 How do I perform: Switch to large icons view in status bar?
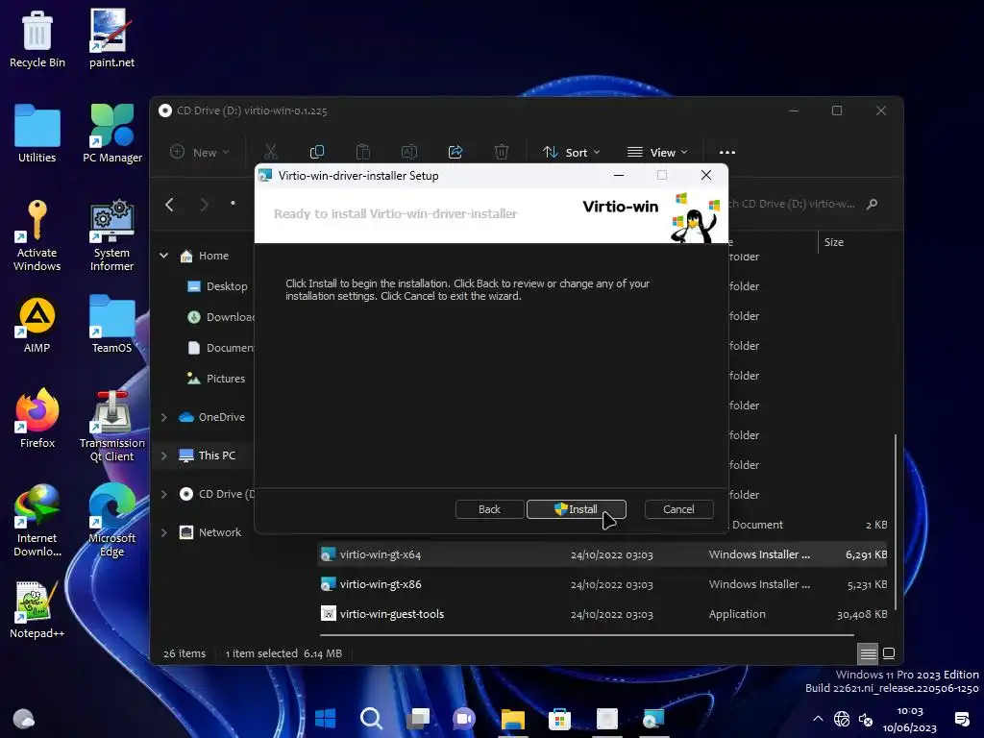pos(889,653)
